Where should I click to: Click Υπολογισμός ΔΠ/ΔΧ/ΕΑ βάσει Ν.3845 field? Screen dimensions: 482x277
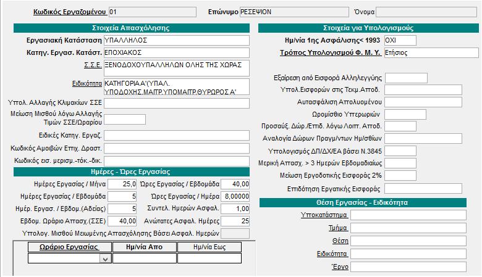point(400,151)
